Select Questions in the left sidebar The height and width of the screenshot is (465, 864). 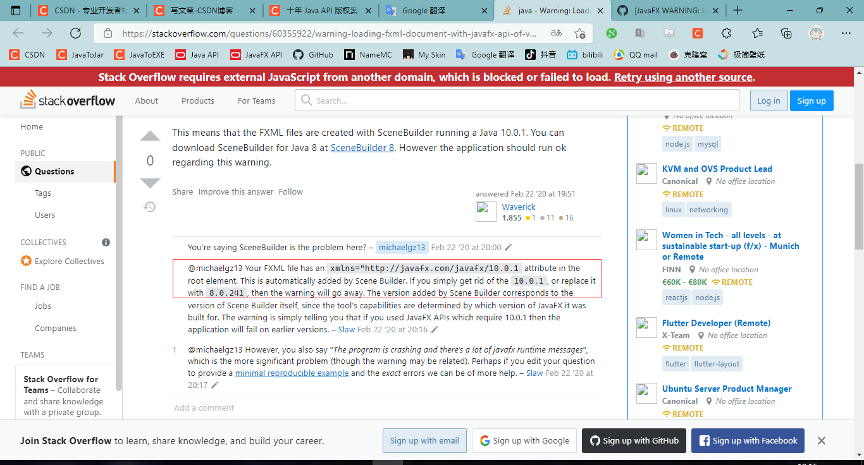pos(53,171)
